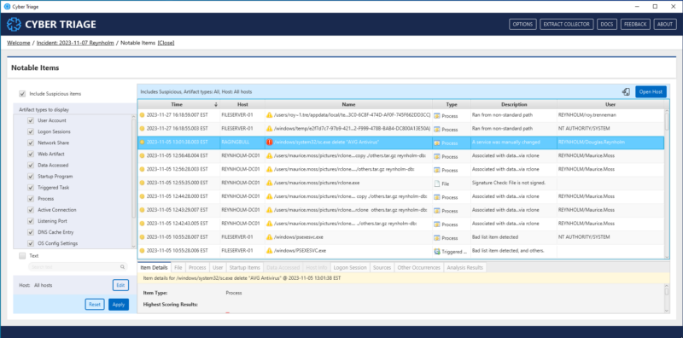Screen dimensions: 683x338
Task: Click the [Close] link in breadcrumb
Action: 166,44
